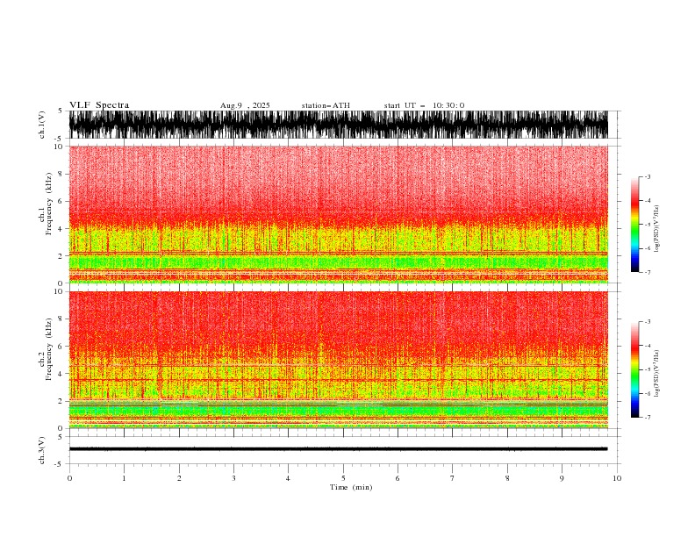Click the ch.1 color scale "log(PSD)" caption
The image size is (695, 537).
[656, 229]
